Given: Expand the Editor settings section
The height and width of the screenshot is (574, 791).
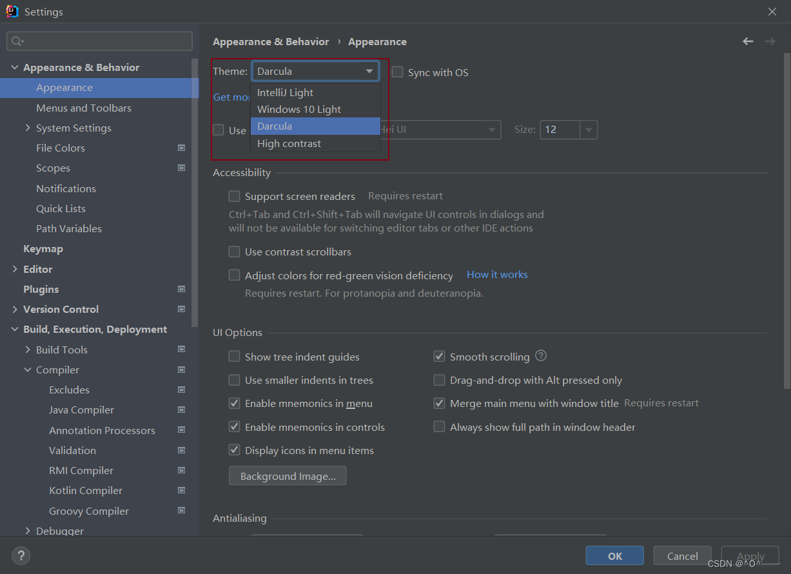Looking at the screenshot, I should tap(14, 269).
